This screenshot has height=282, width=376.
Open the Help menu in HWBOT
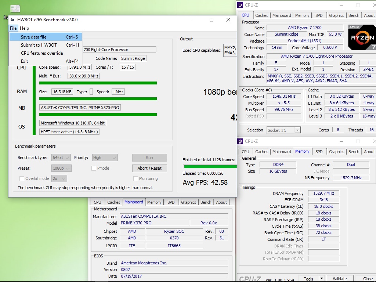(x=24, y=28)
